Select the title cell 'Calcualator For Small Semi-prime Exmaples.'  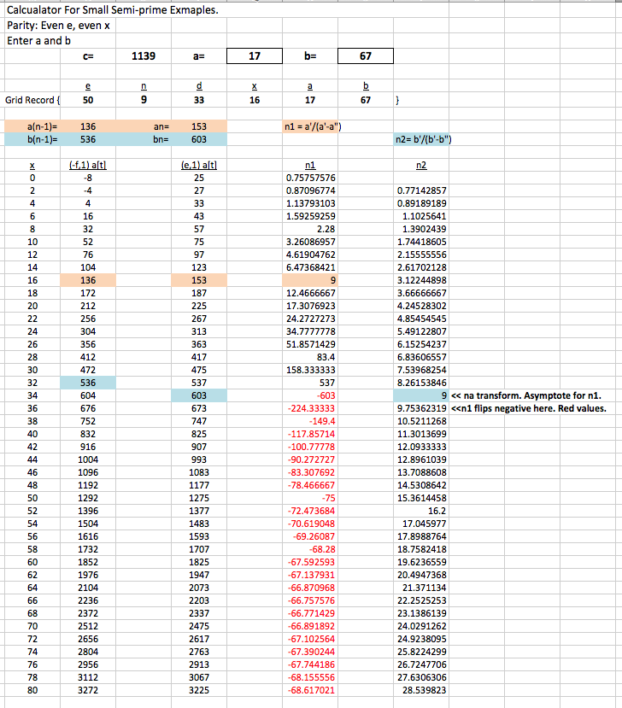click(113, 10)
